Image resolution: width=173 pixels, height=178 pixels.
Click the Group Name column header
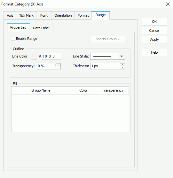pyautogui.click(x=41, y=91)
